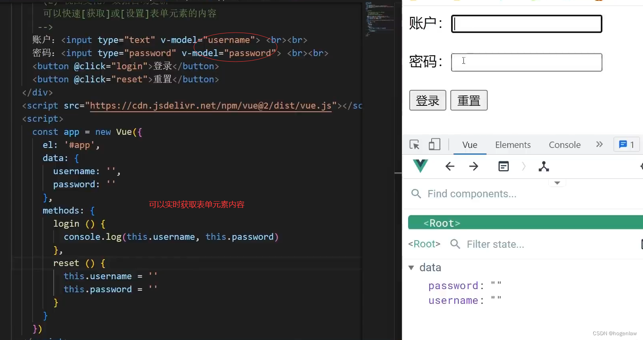Click the red note 可以实时获取表单元素内容
643x340 pixels.
click(197, 204)
